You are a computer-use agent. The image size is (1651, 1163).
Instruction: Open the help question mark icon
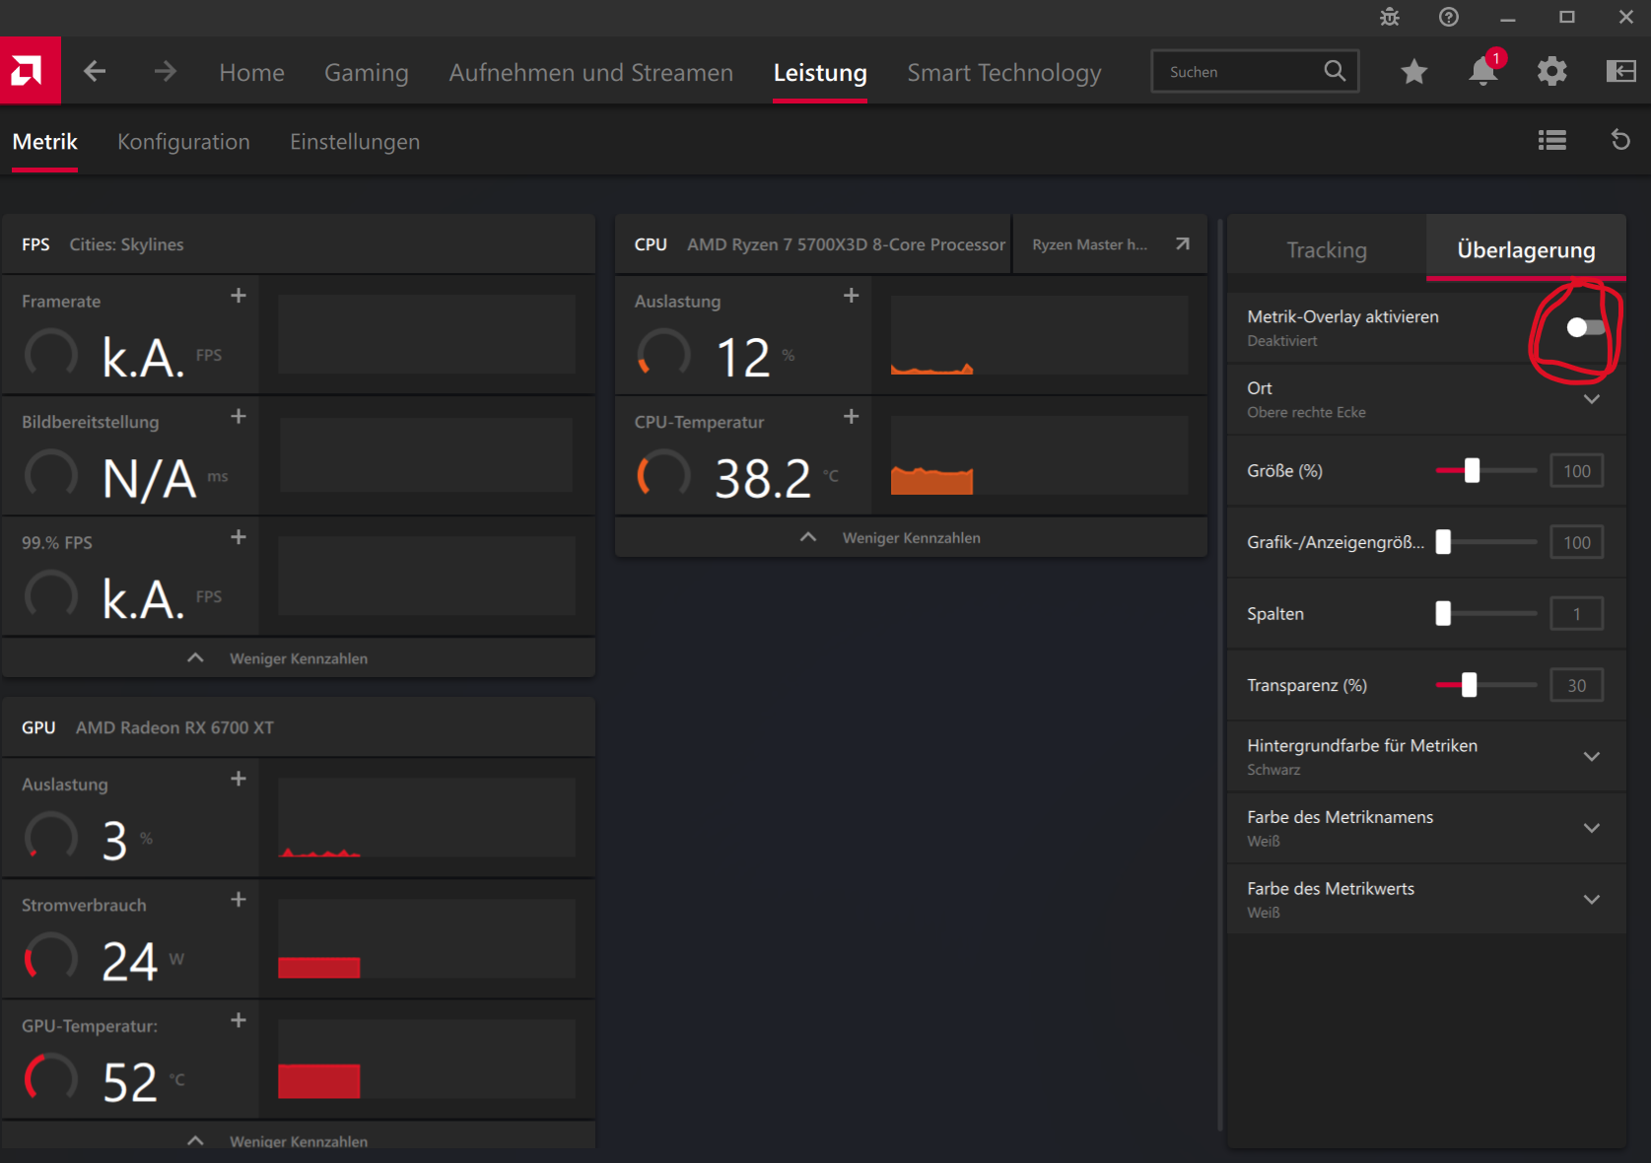pos(1449,17)
